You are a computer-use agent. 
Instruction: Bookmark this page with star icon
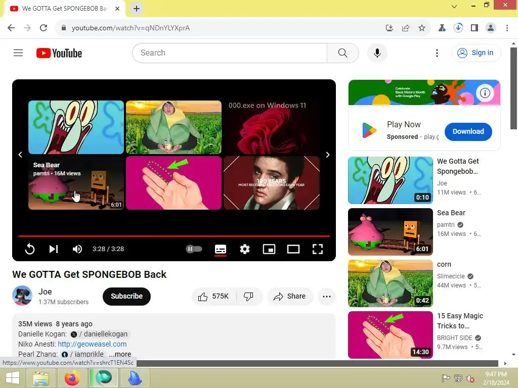(421, 28)
